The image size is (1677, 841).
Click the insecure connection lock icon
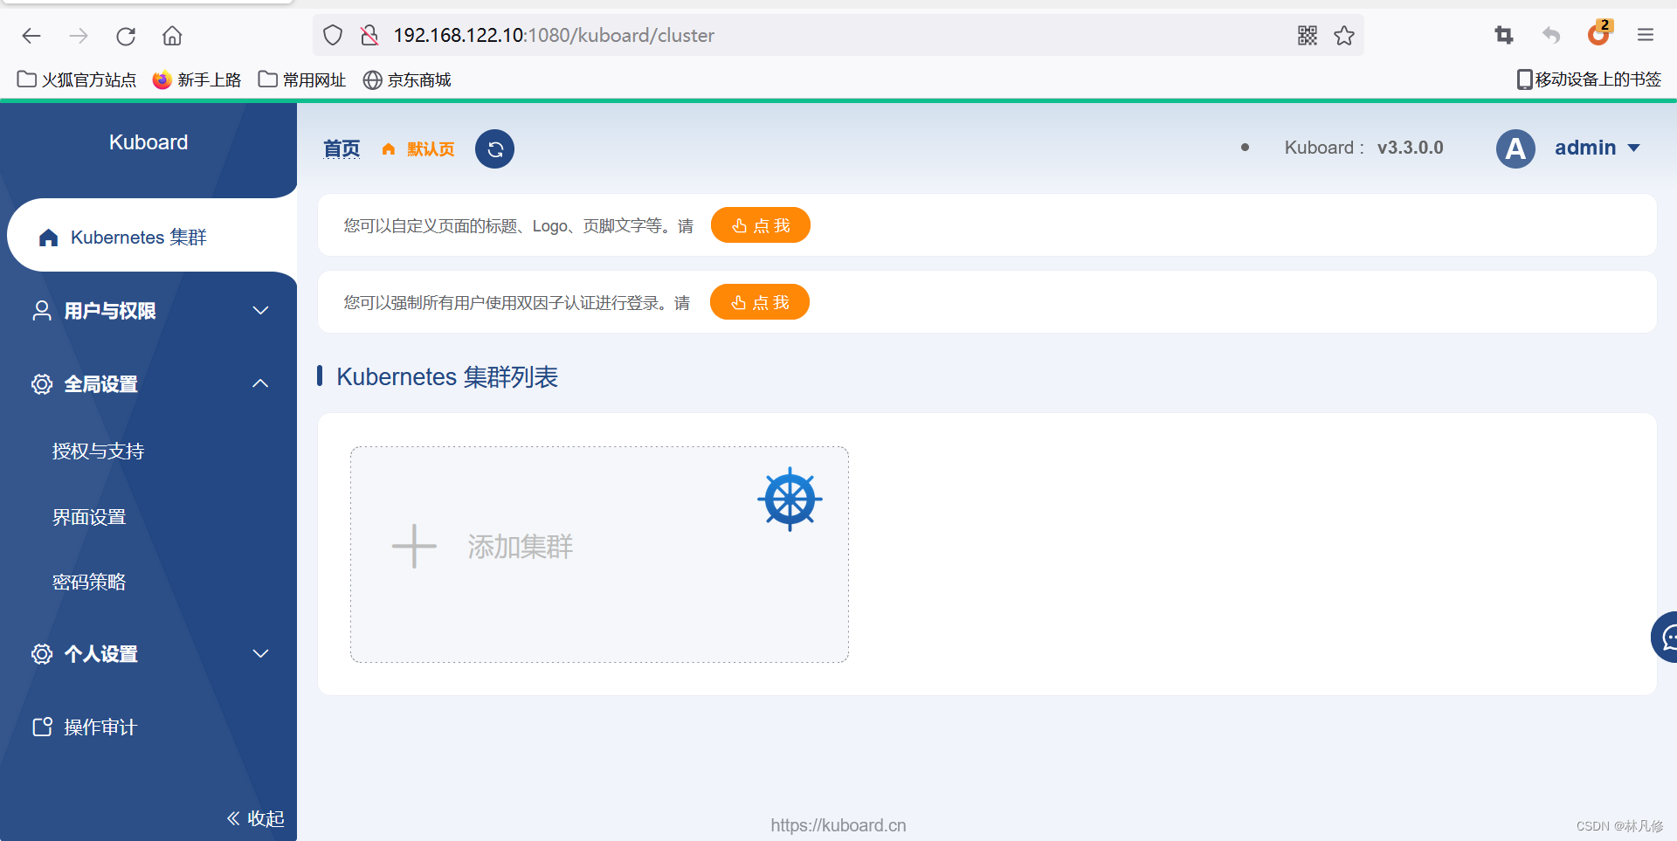369,35
